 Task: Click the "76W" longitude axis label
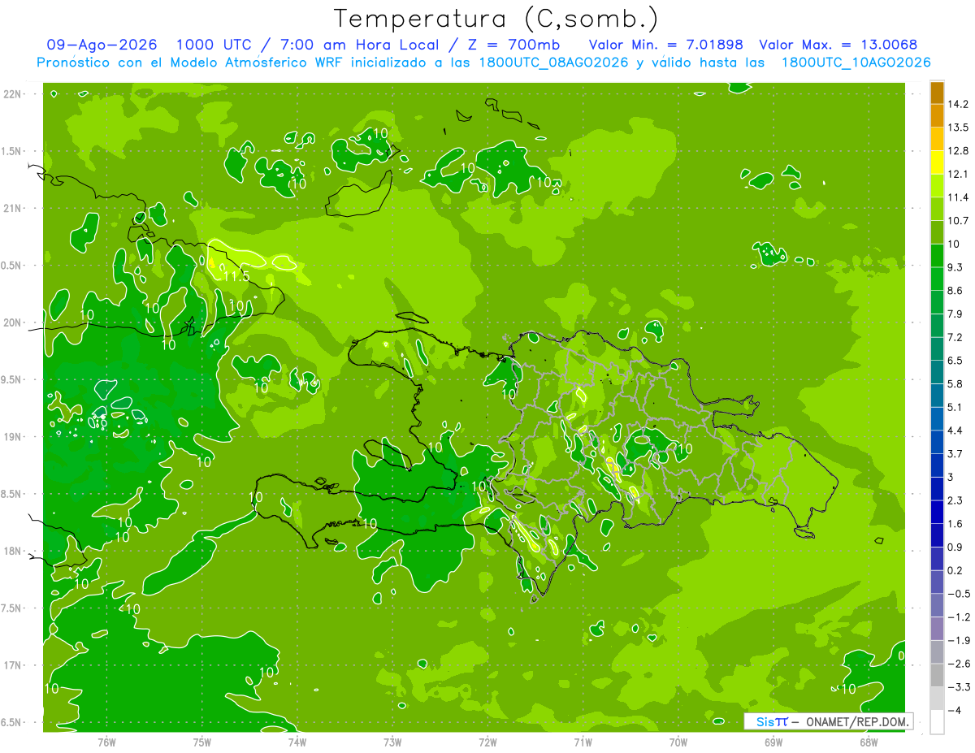click(106, 742)
